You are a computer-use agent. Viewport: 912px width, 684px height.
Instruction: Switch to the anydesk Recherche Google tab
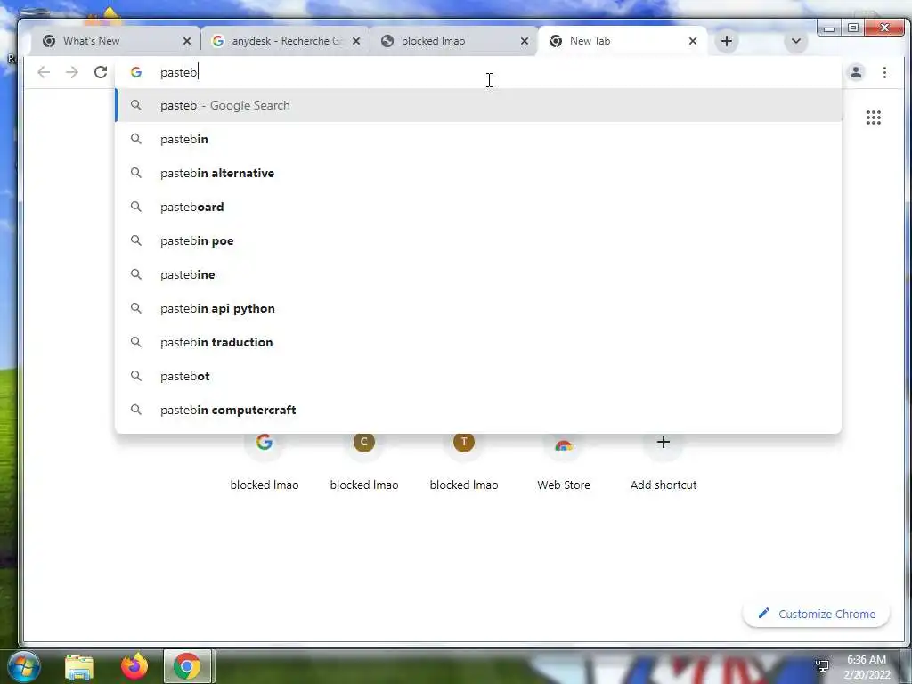(286, 41)
